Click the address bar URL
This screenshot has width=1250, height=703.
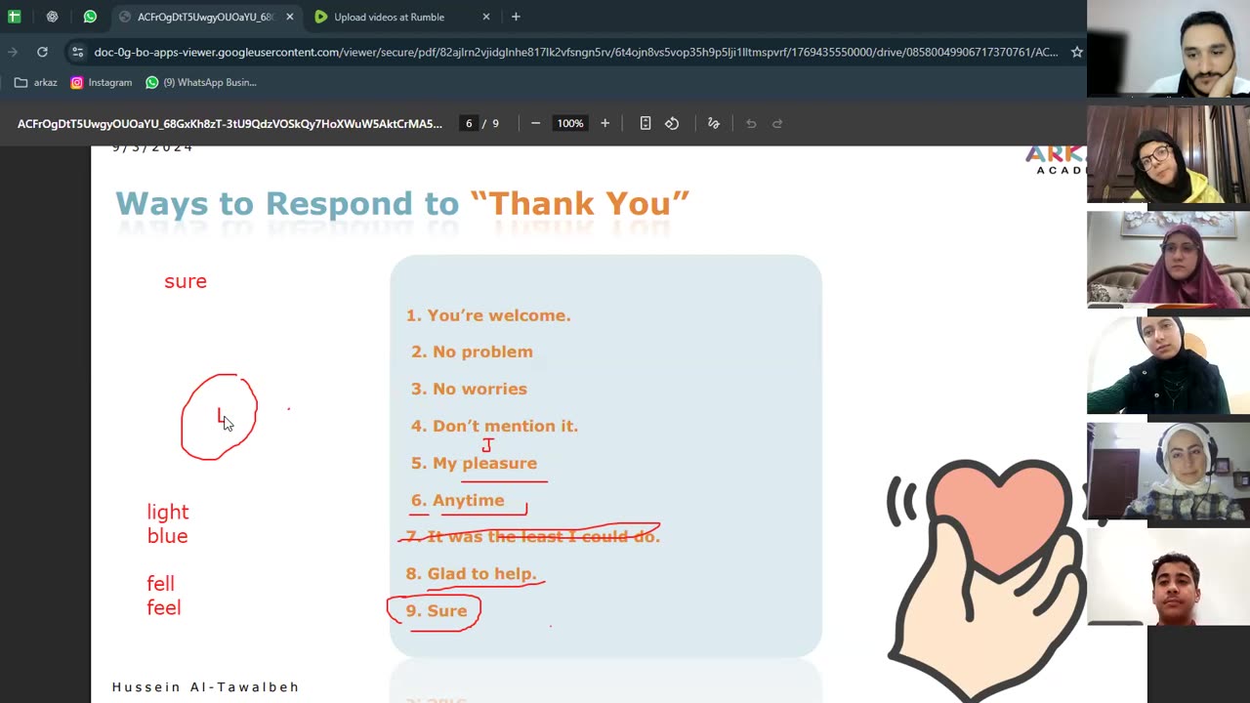pyautogui.click(x=575, y=52)
